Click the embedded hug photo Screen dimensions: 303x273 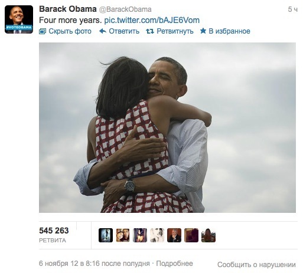(x=167, y=127)
